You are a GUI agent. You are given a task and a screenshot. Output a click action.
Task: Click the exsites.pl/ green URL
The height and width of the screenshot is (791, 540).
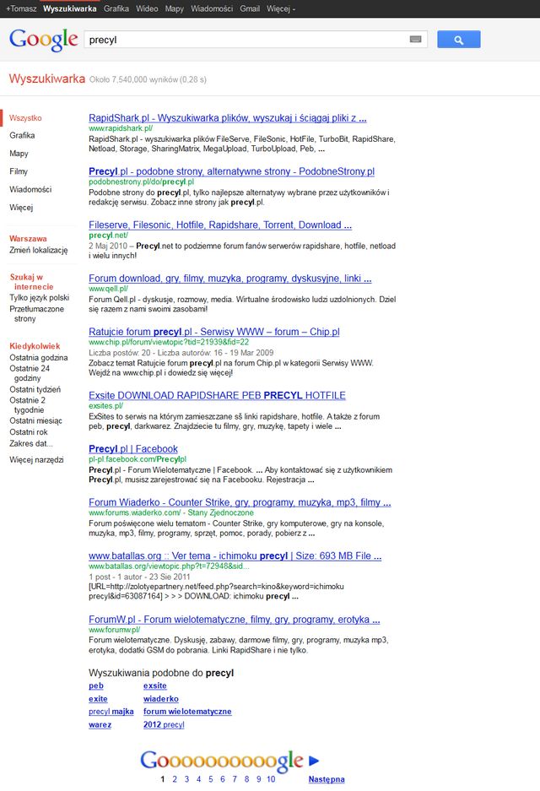[105, 405]
